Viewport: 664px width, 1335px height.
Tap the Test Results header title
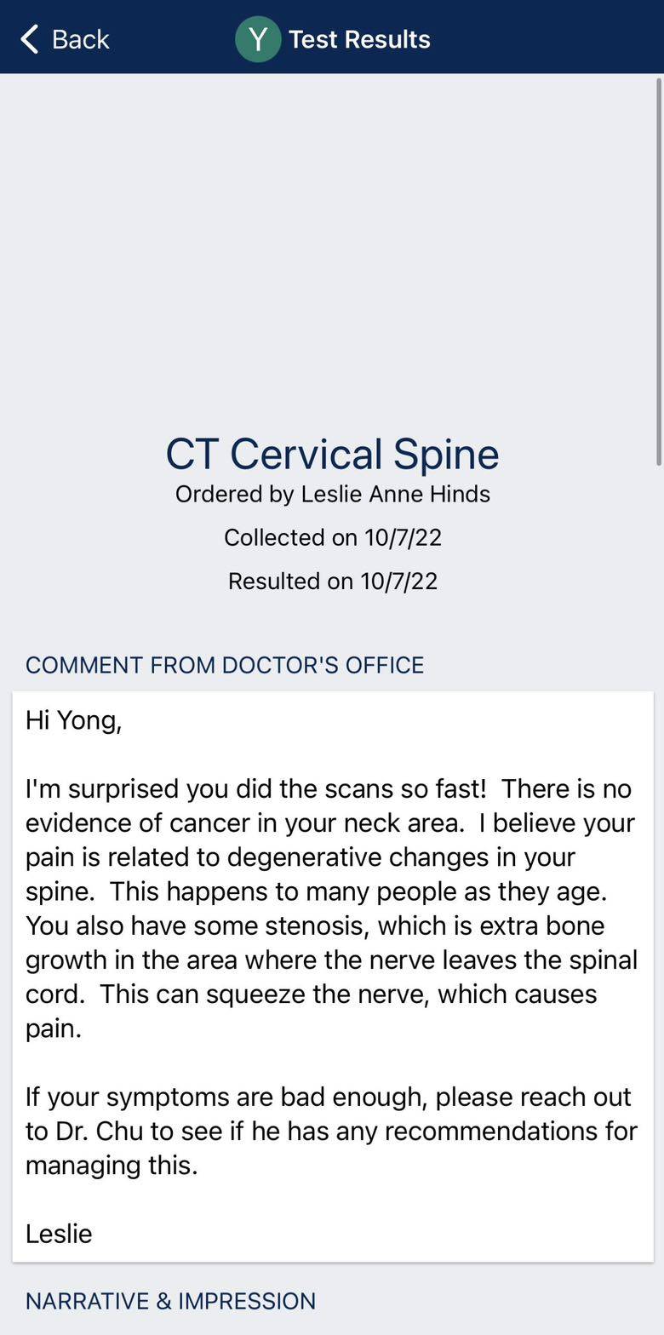(x=358, y=39)
